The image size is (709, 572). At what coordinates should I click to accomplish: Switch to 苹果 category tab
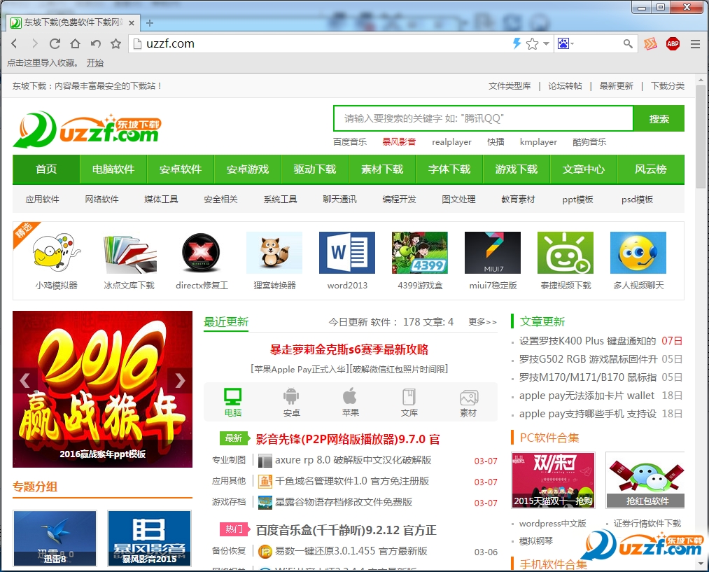point(351,402)
